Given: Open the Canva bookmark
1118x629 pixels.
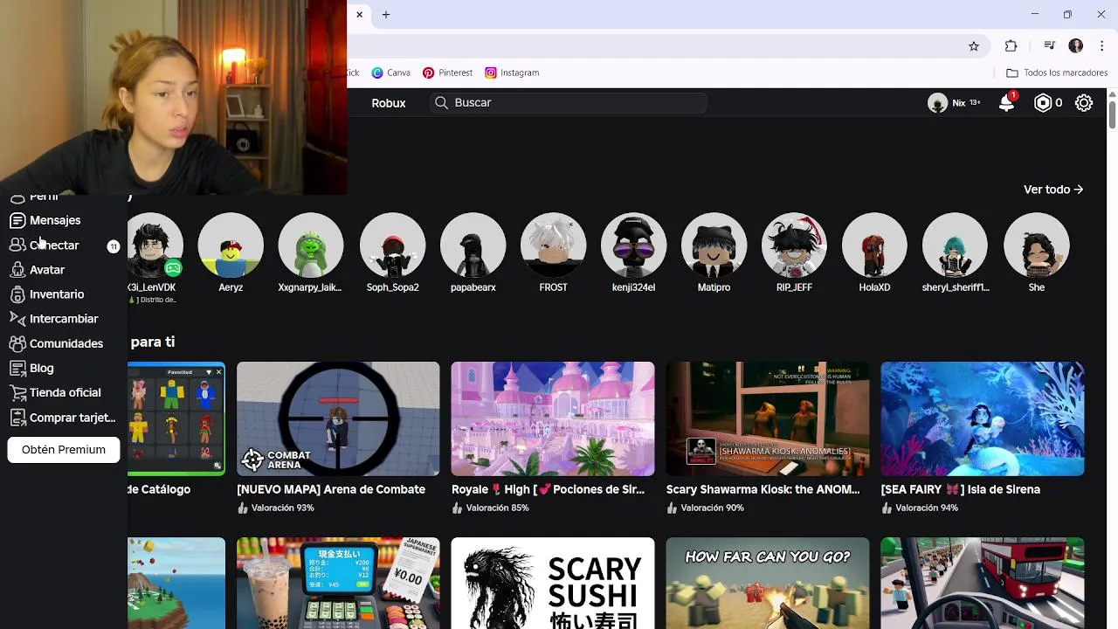Looking at the screenshot, I should [390, 73].
